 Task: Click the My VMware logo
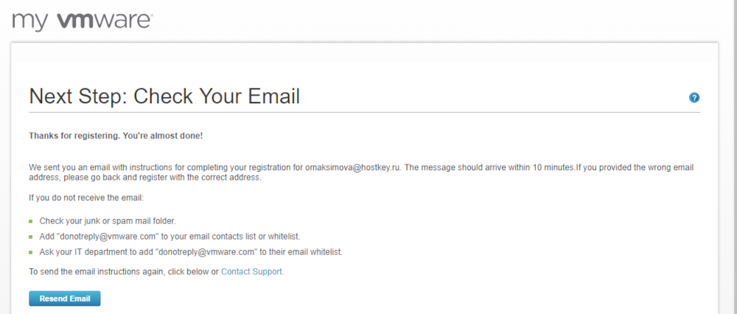82,21
